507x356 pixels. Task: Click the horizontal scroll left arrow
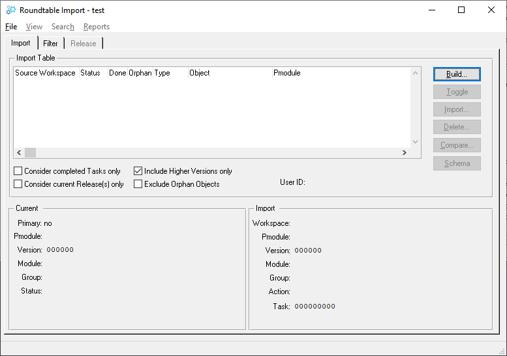coord(19,152)
